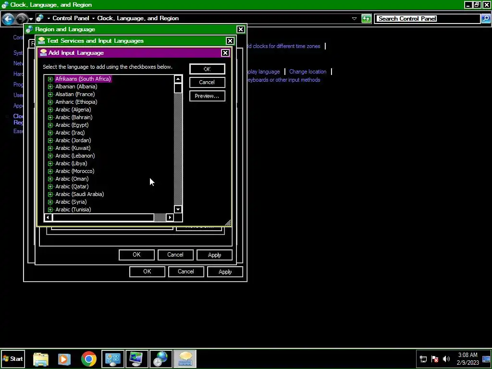Click the volume speaker tray icon
The image size is (492, 369).
446,359
